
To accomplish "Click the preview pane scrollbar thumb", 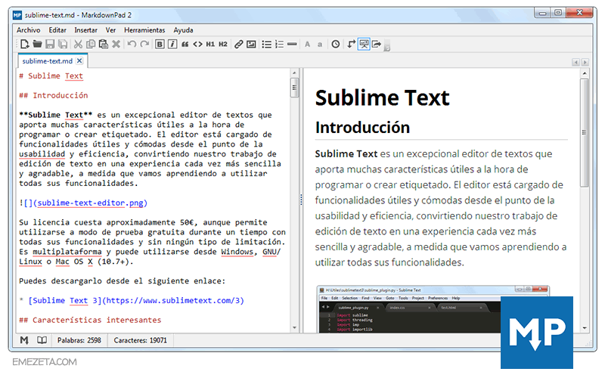I will (x=585, y=133).
